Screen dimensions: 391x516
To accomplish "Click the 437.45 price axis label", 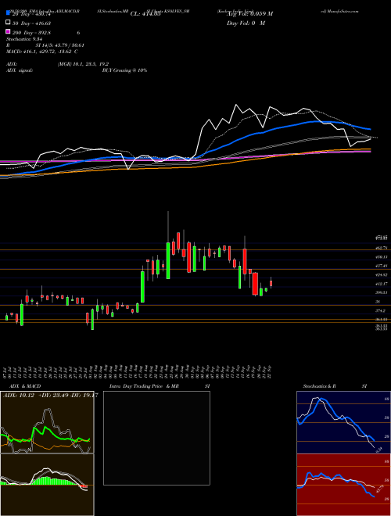I will [382, 266].
